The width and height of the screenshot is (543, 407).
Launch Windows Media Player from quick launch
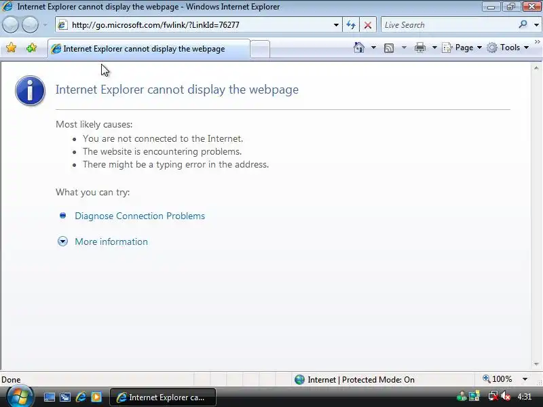tap(96, 397)
